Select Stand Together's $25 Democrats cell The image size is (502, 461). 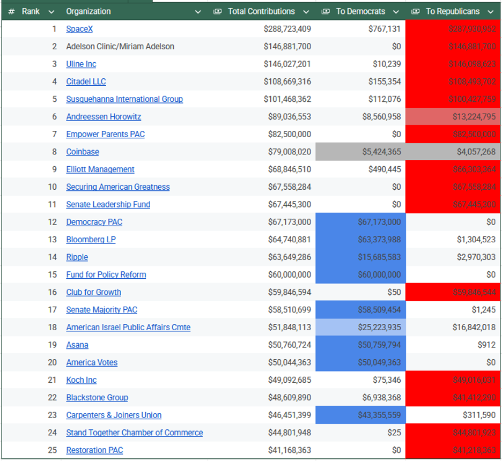coord(360,433)
